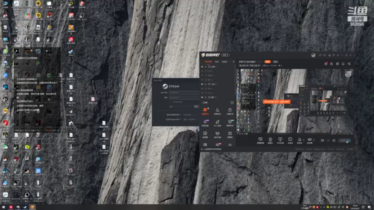374x210 pixels.
Task: Open the 主播任务 checklist tool
Action: [230, 111]
